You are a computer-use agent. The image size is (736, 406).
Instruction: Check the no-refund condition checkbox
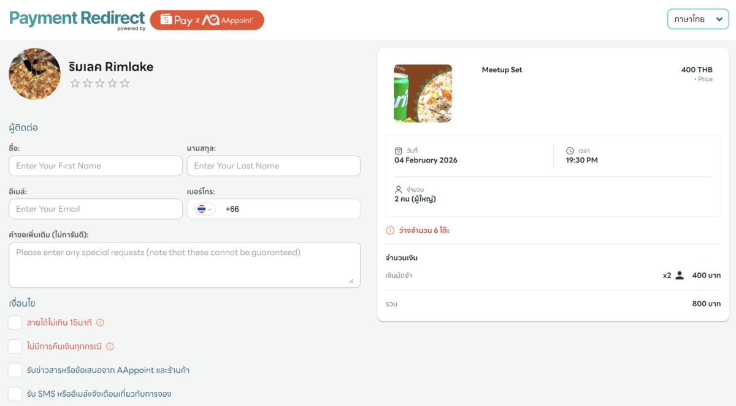click(x=15, y=347)
